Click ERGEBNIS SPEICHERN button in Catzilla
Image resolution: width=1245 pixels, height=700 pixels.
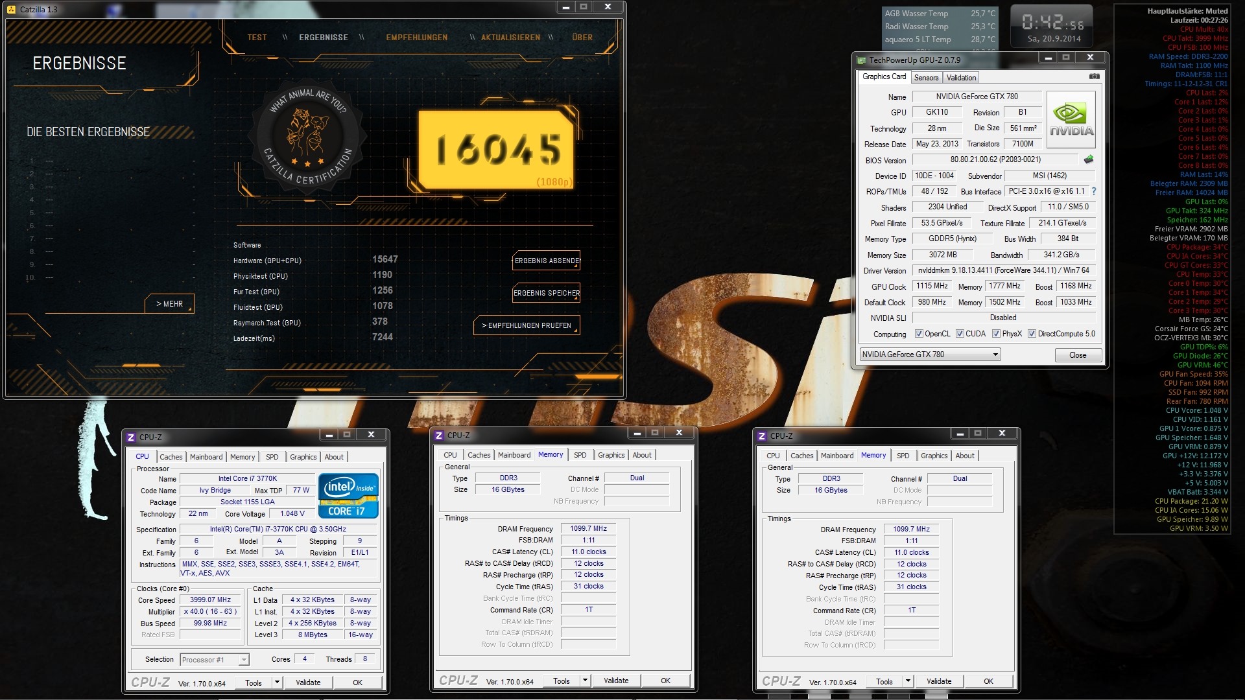(x=547, y=293)
